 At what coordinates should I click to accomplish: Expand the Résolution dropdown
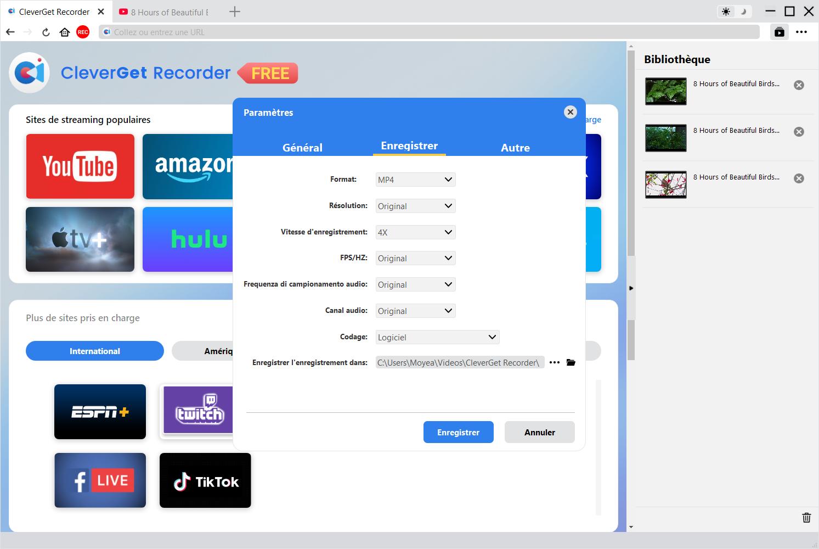415,206
